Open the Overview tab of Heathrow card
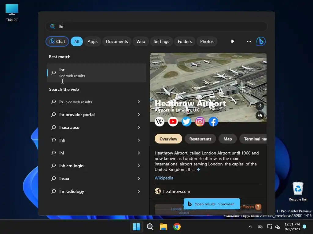Screen dimensions: 313x234 click(x=168, y=139)
